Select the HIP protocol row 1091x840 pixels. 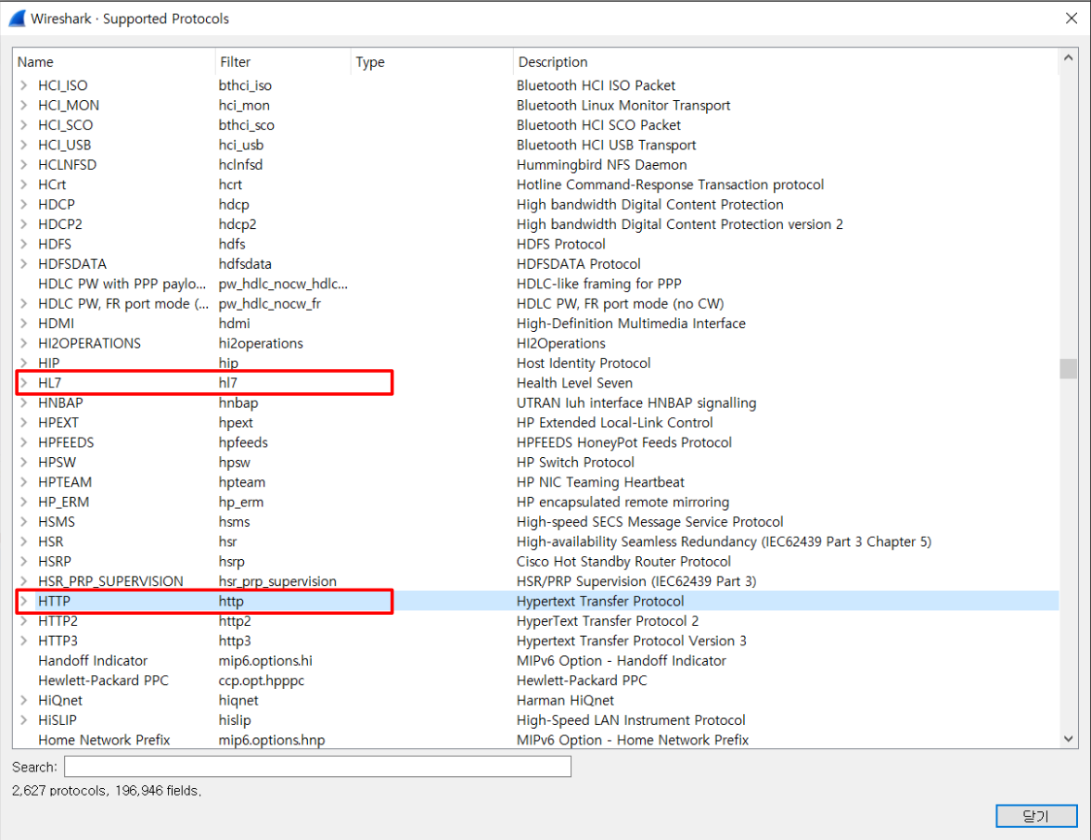click(x=536, y=363)
